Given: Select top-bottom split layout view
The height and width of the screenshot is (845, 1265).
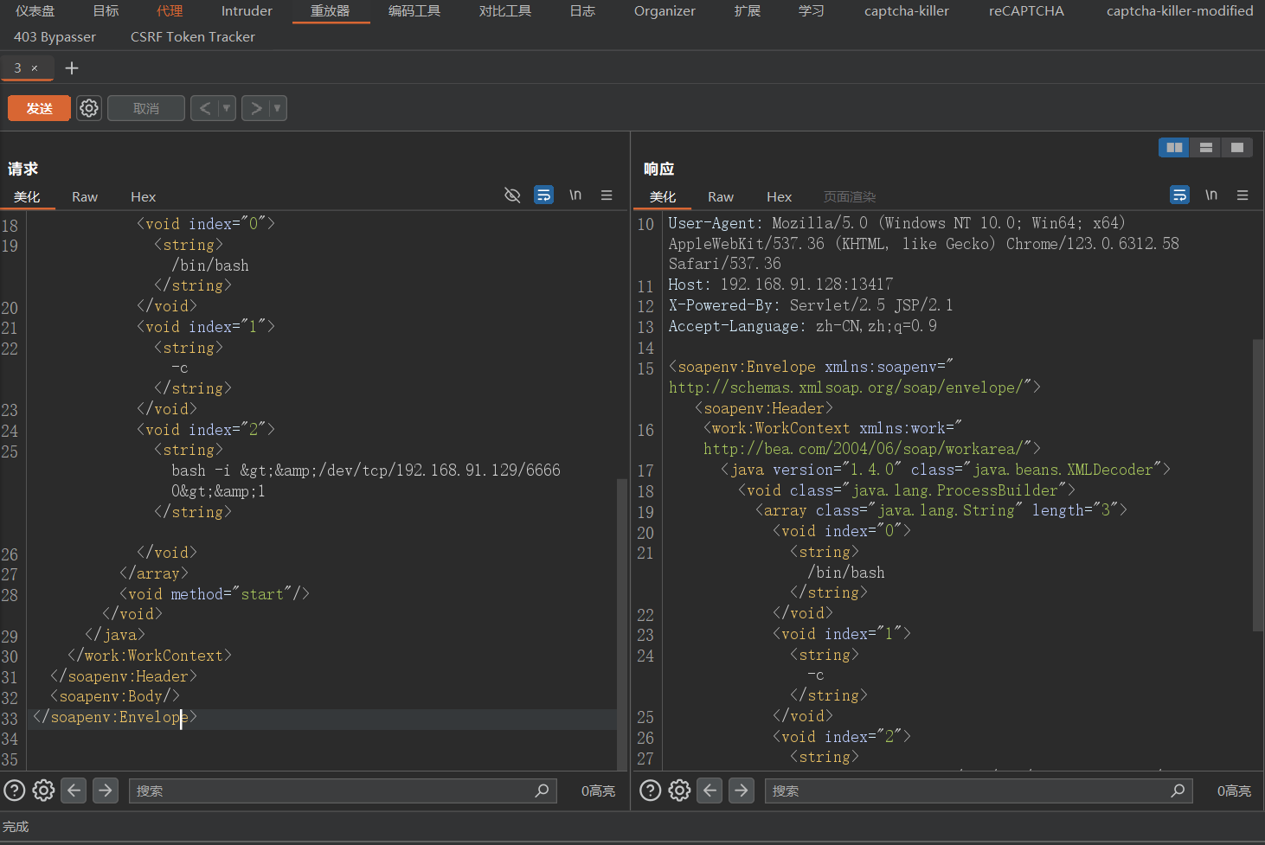Looking at the screenshot, I should pyautogui.click(x=1205, y=148).
